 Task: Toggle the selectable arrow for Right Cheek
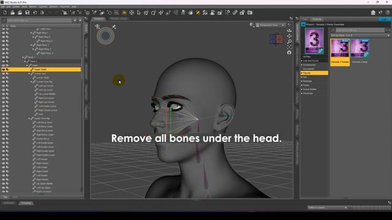7,171
